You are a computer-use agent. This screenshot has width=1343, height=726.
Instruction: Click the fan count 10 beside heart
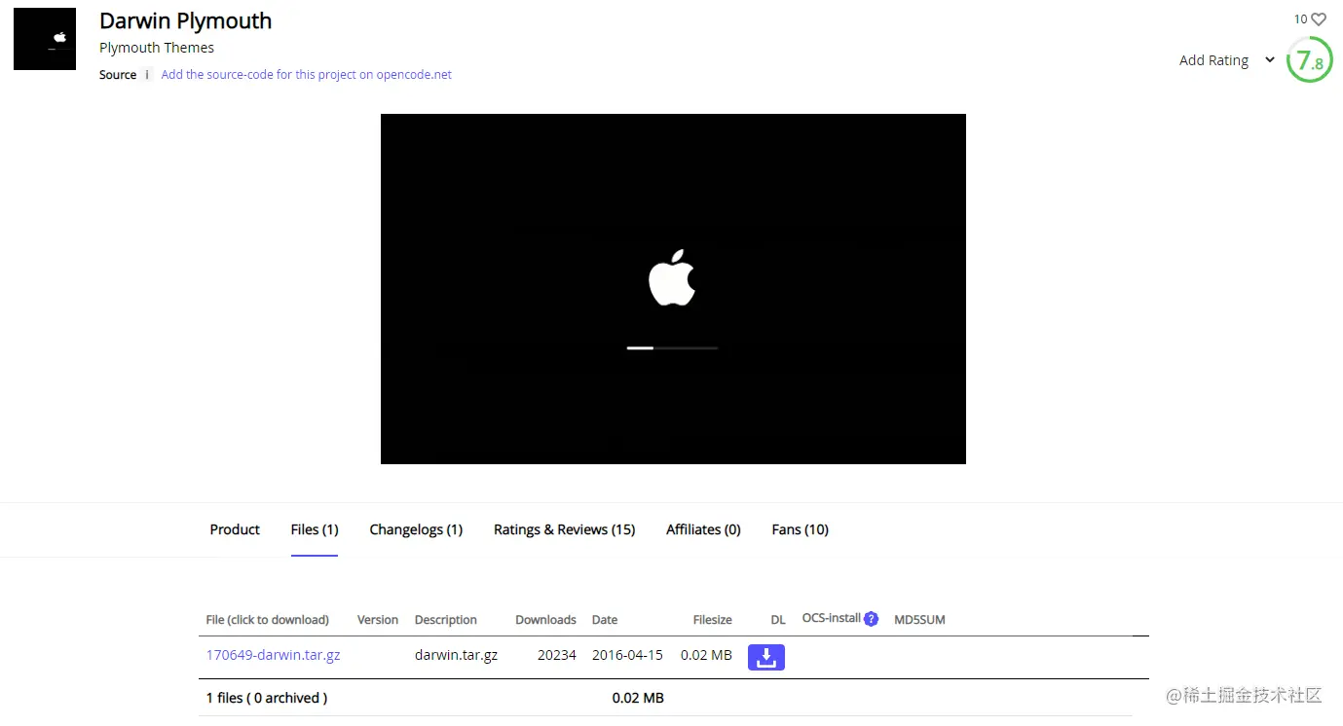point(1300,19)
